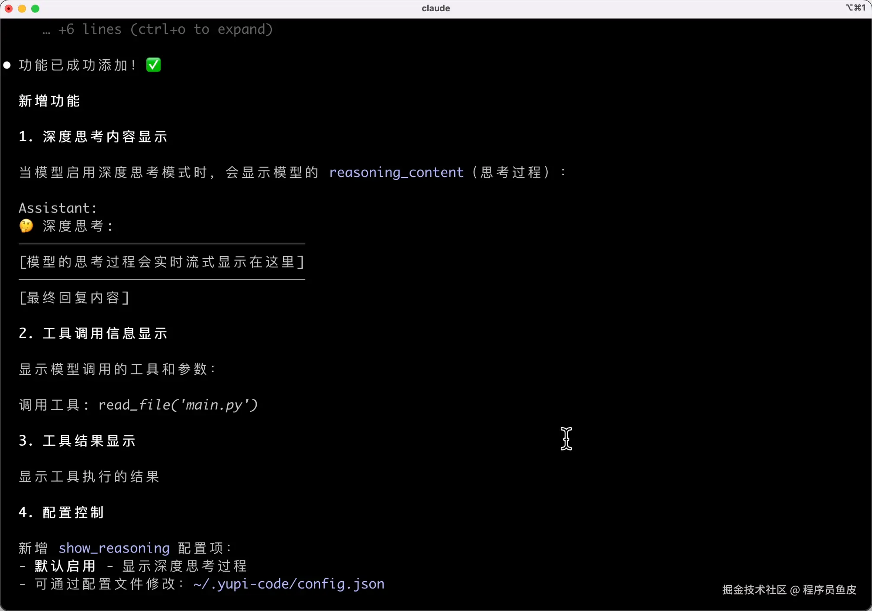Click the read_file('main.py') call text

(x=178, y=405)
